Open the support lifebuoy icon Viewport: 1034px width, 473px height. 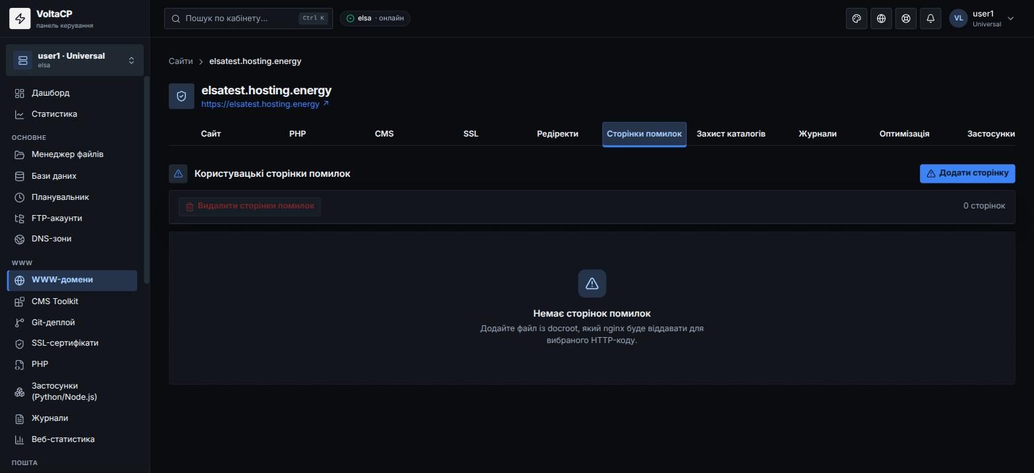pos(906,18)
